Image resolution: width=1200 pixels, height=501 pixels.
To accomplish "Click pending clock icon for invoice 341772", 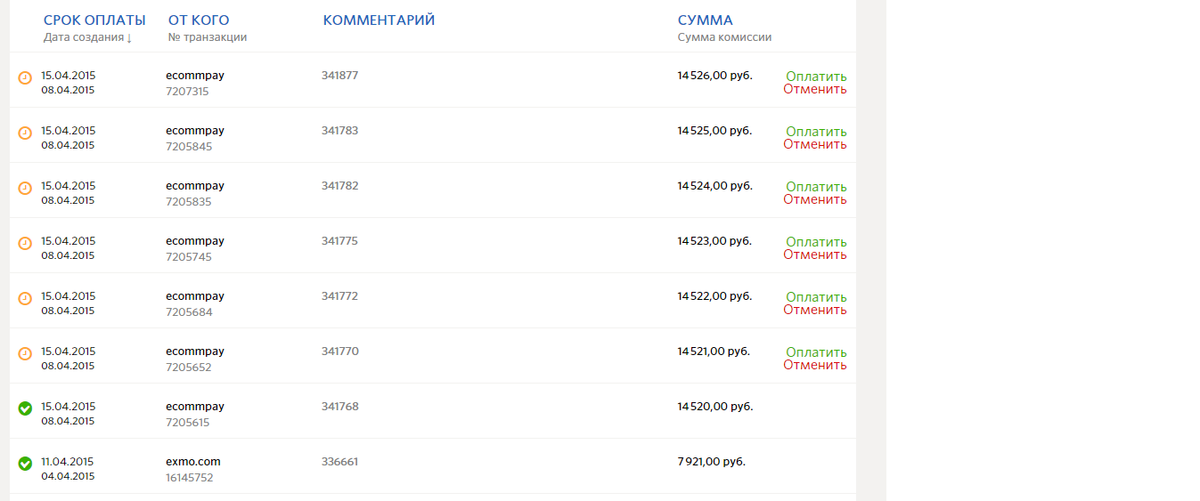I will pos(25,299).
